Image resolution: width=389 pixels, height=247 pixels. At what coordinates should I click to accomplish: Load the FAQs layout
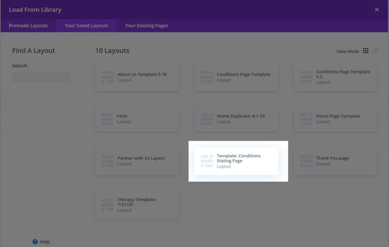pos(137,119)
